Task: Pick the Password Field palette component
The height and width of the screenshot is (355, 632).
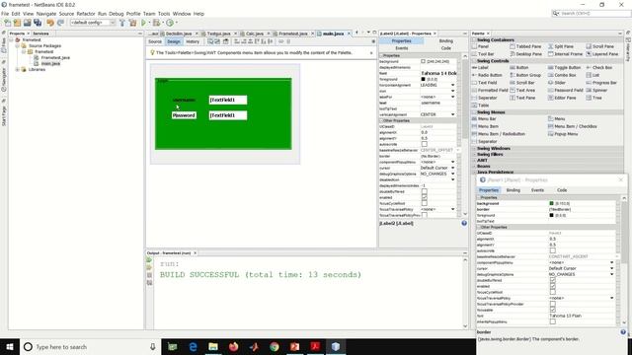Action: tap(566, 91)
